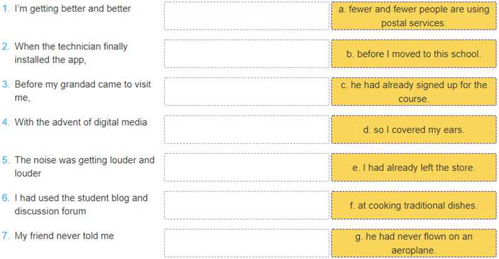
Task: Pick the 'b. before I moved to this school' card
Action: click(414, 54)
